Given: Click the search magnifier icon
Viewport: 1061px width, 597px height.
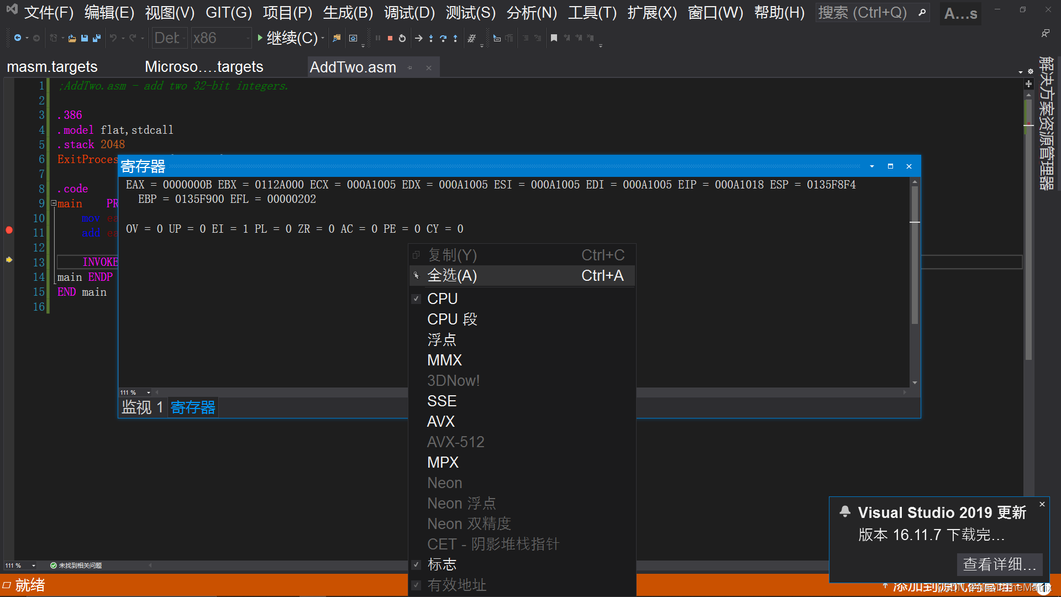Looking at the screenshot, I should pos(922,12).
